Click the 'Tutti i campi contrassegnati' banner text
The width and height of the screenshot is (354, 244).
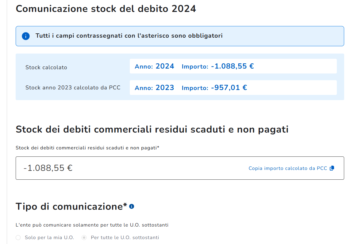point(129,36)
